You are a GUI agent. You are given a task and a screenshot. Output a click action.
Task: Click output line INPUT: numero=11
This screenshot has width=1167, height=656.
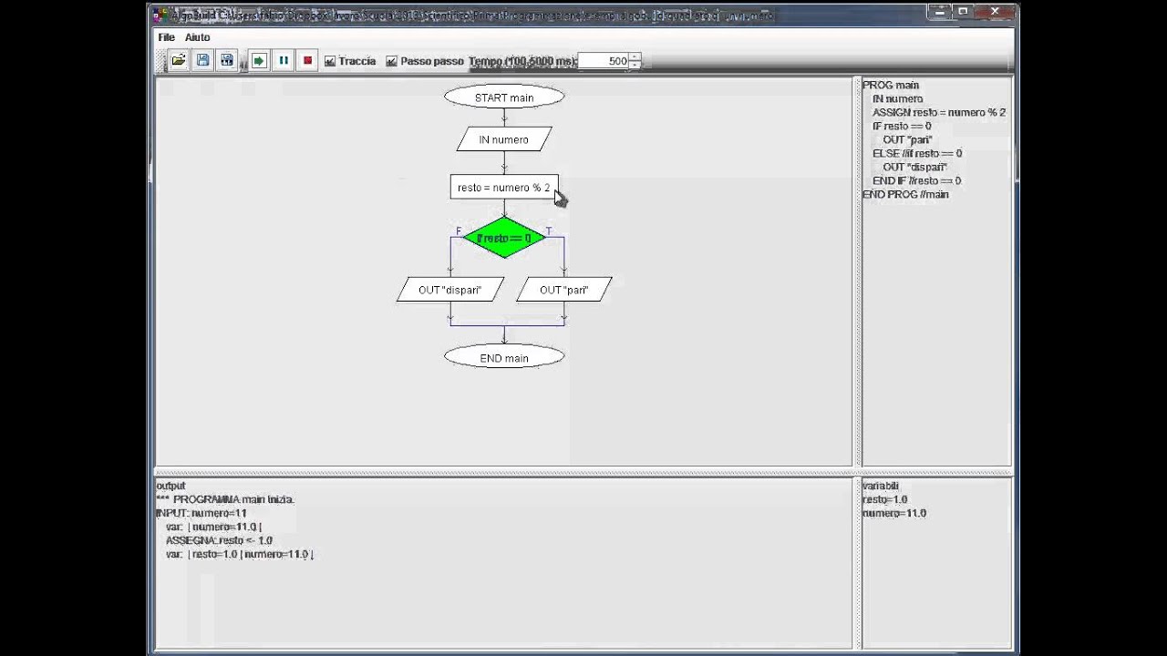click(201, 513)
